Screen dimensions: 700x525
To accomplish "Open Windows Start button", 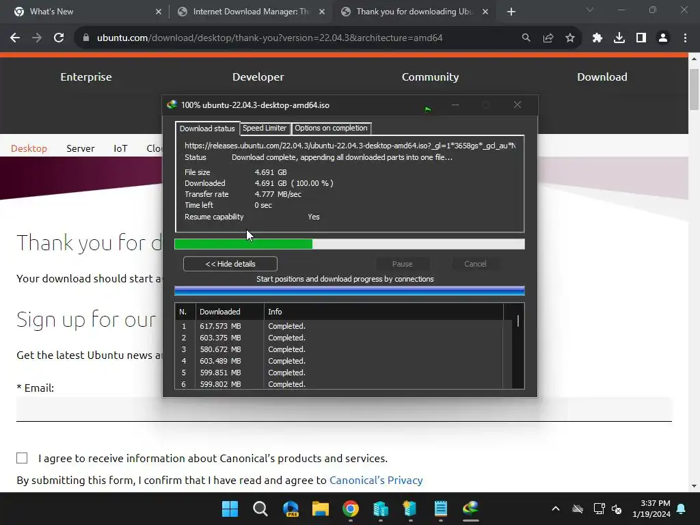I will pyautogui.click(x=230, y=509).
